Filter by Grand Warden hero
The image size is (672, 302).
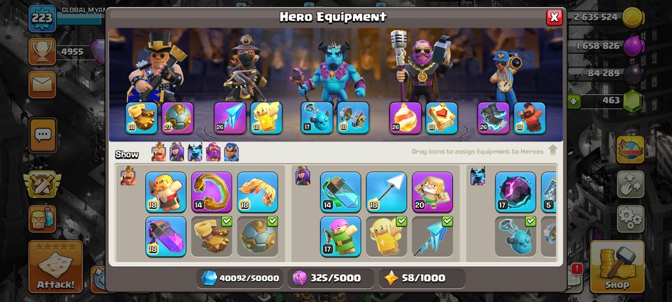(x=213, y=152)
